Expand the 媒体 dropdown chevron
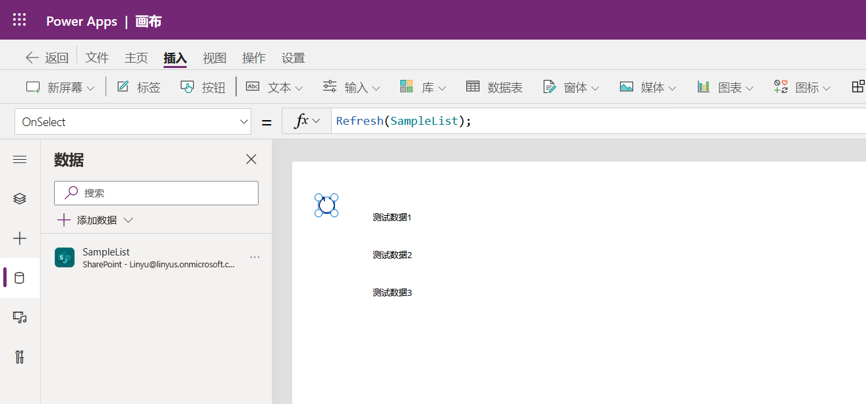This screenshot has width=866, height=404. pyautogui.click(x=672, y=88)
